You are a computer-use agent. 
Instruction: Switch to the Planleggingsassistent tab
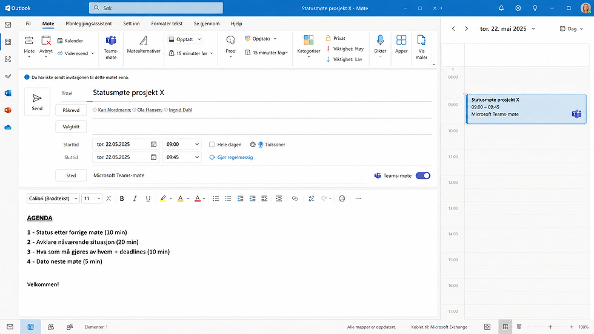click(x=88, y=24)
